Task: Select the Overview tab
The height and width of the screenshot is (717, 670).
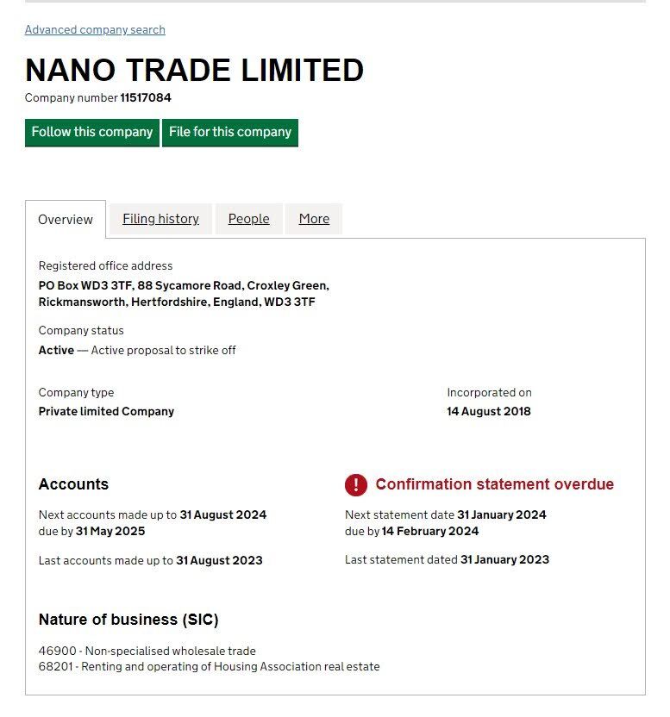Action: tap(66, 220)
